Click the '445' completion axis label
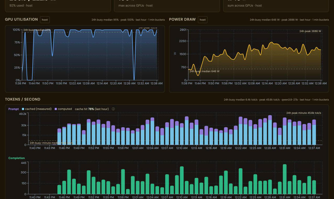The height and width of the screenshot is (199, 334). pyautogui.click(x=24, y=163)
